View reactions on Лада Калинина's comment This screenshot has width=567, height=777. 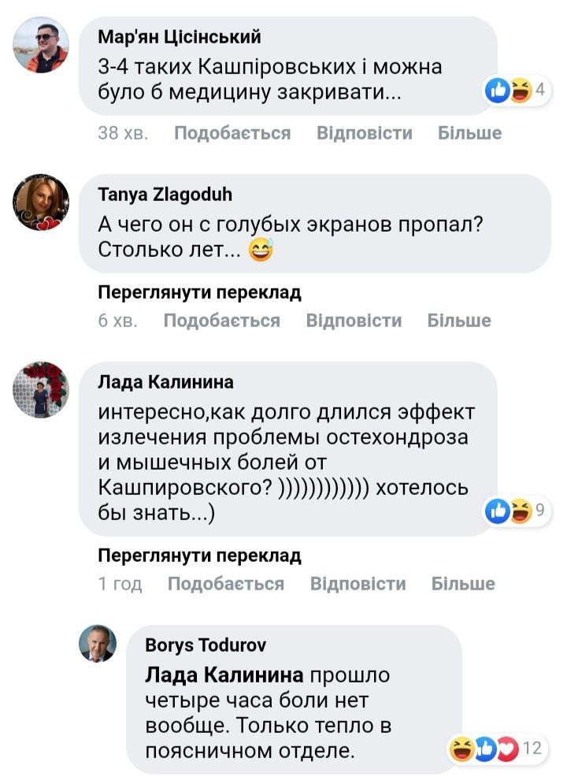click(516, 511)
